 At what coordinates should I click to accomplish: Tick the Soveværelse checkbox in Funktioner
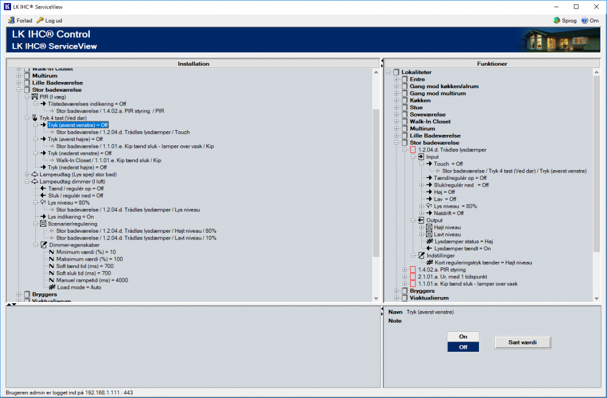pyautogui.click(x=405, y=114)
